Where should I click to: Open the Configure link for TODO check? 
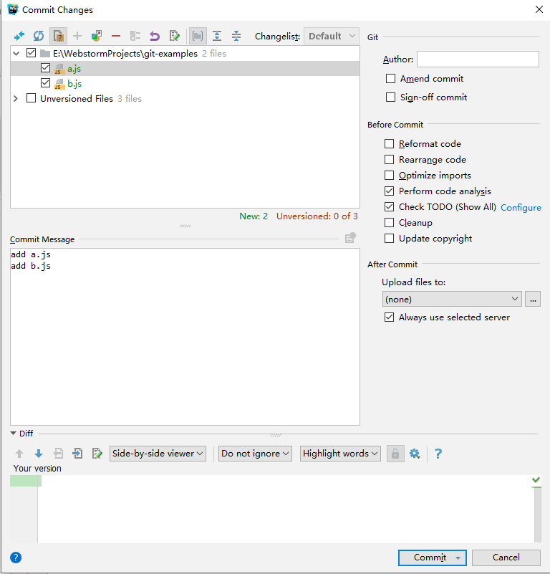tap(521, 207)
